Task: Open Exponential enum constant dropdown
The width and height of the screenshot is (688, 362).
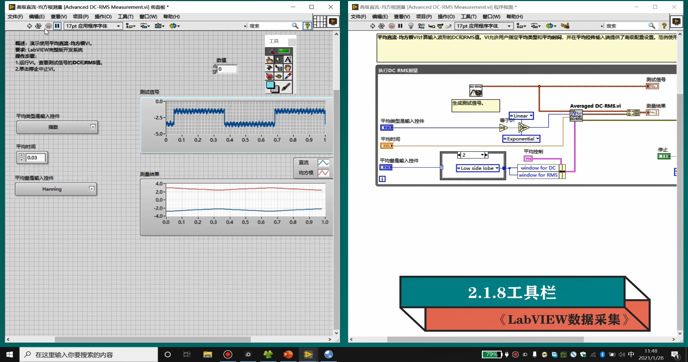Action: click(x=521, y=139)
